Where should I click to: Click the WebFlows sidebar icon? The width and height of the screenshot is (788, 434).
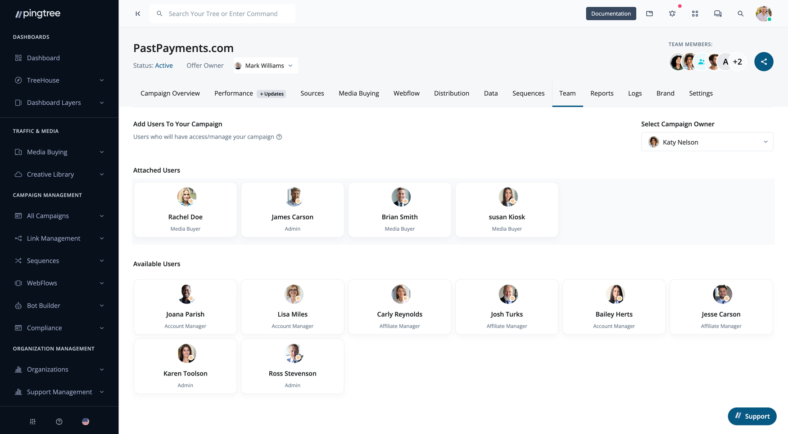click(x=18, y=283)
